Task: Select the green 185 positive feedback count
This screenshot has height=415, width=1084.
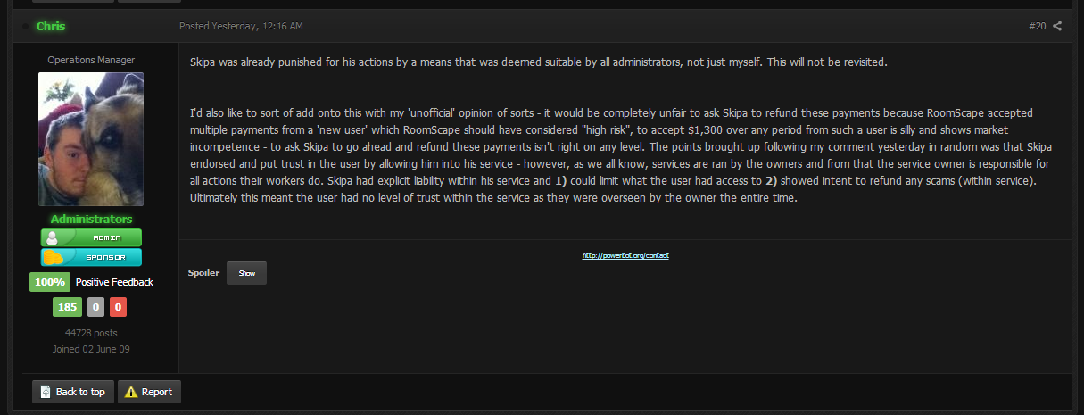Action: click(66, 308)
